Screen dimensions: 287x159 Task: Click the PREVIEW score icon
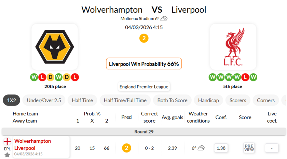(249, 148)
